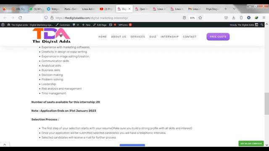Image resolution: width=269 pixels, height=151 pixels.
Task: Click the page scrollbar up arrow
Action: click(266, 24)
